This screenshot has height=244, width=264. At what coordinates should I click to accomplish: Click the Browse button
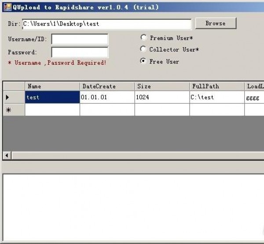click(216, 23)
